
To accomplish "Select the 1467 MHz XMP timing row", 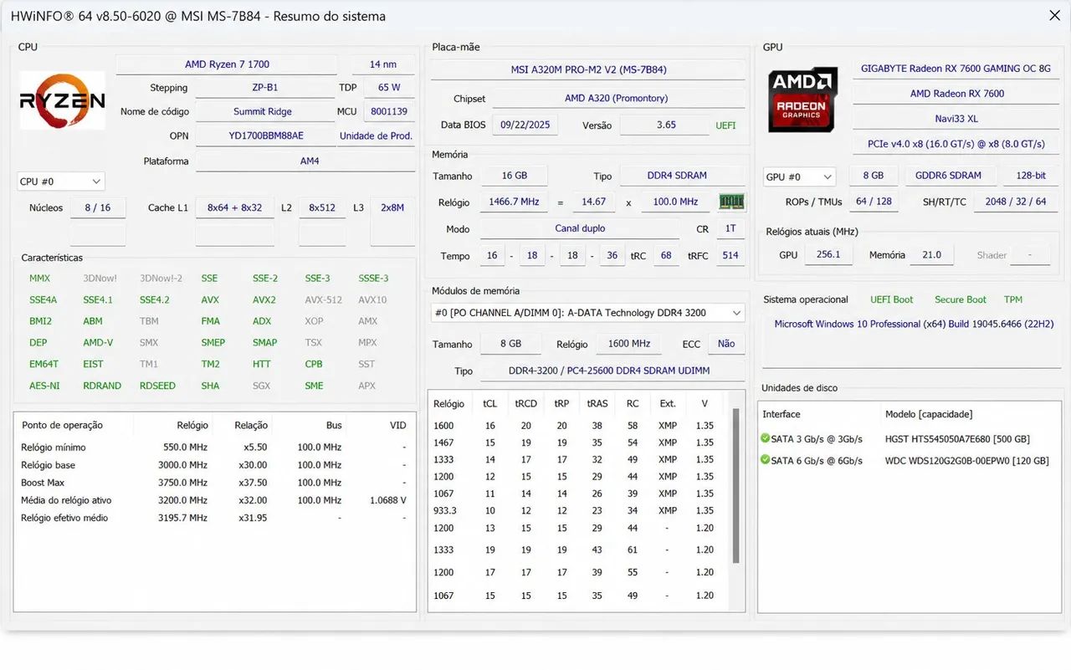I will [x=580, y=442].
